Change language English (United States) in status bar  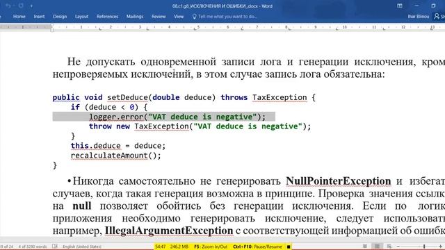(82, 247)
